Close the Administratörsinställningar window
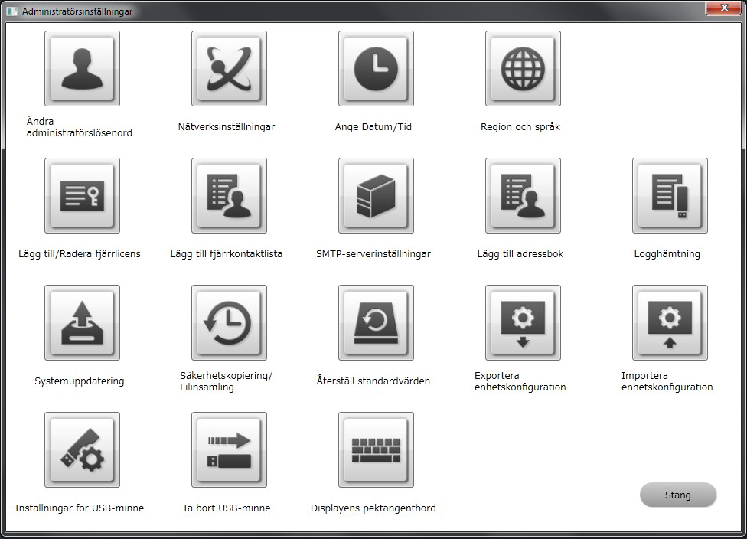747x539 pixels. pos(724,8)
